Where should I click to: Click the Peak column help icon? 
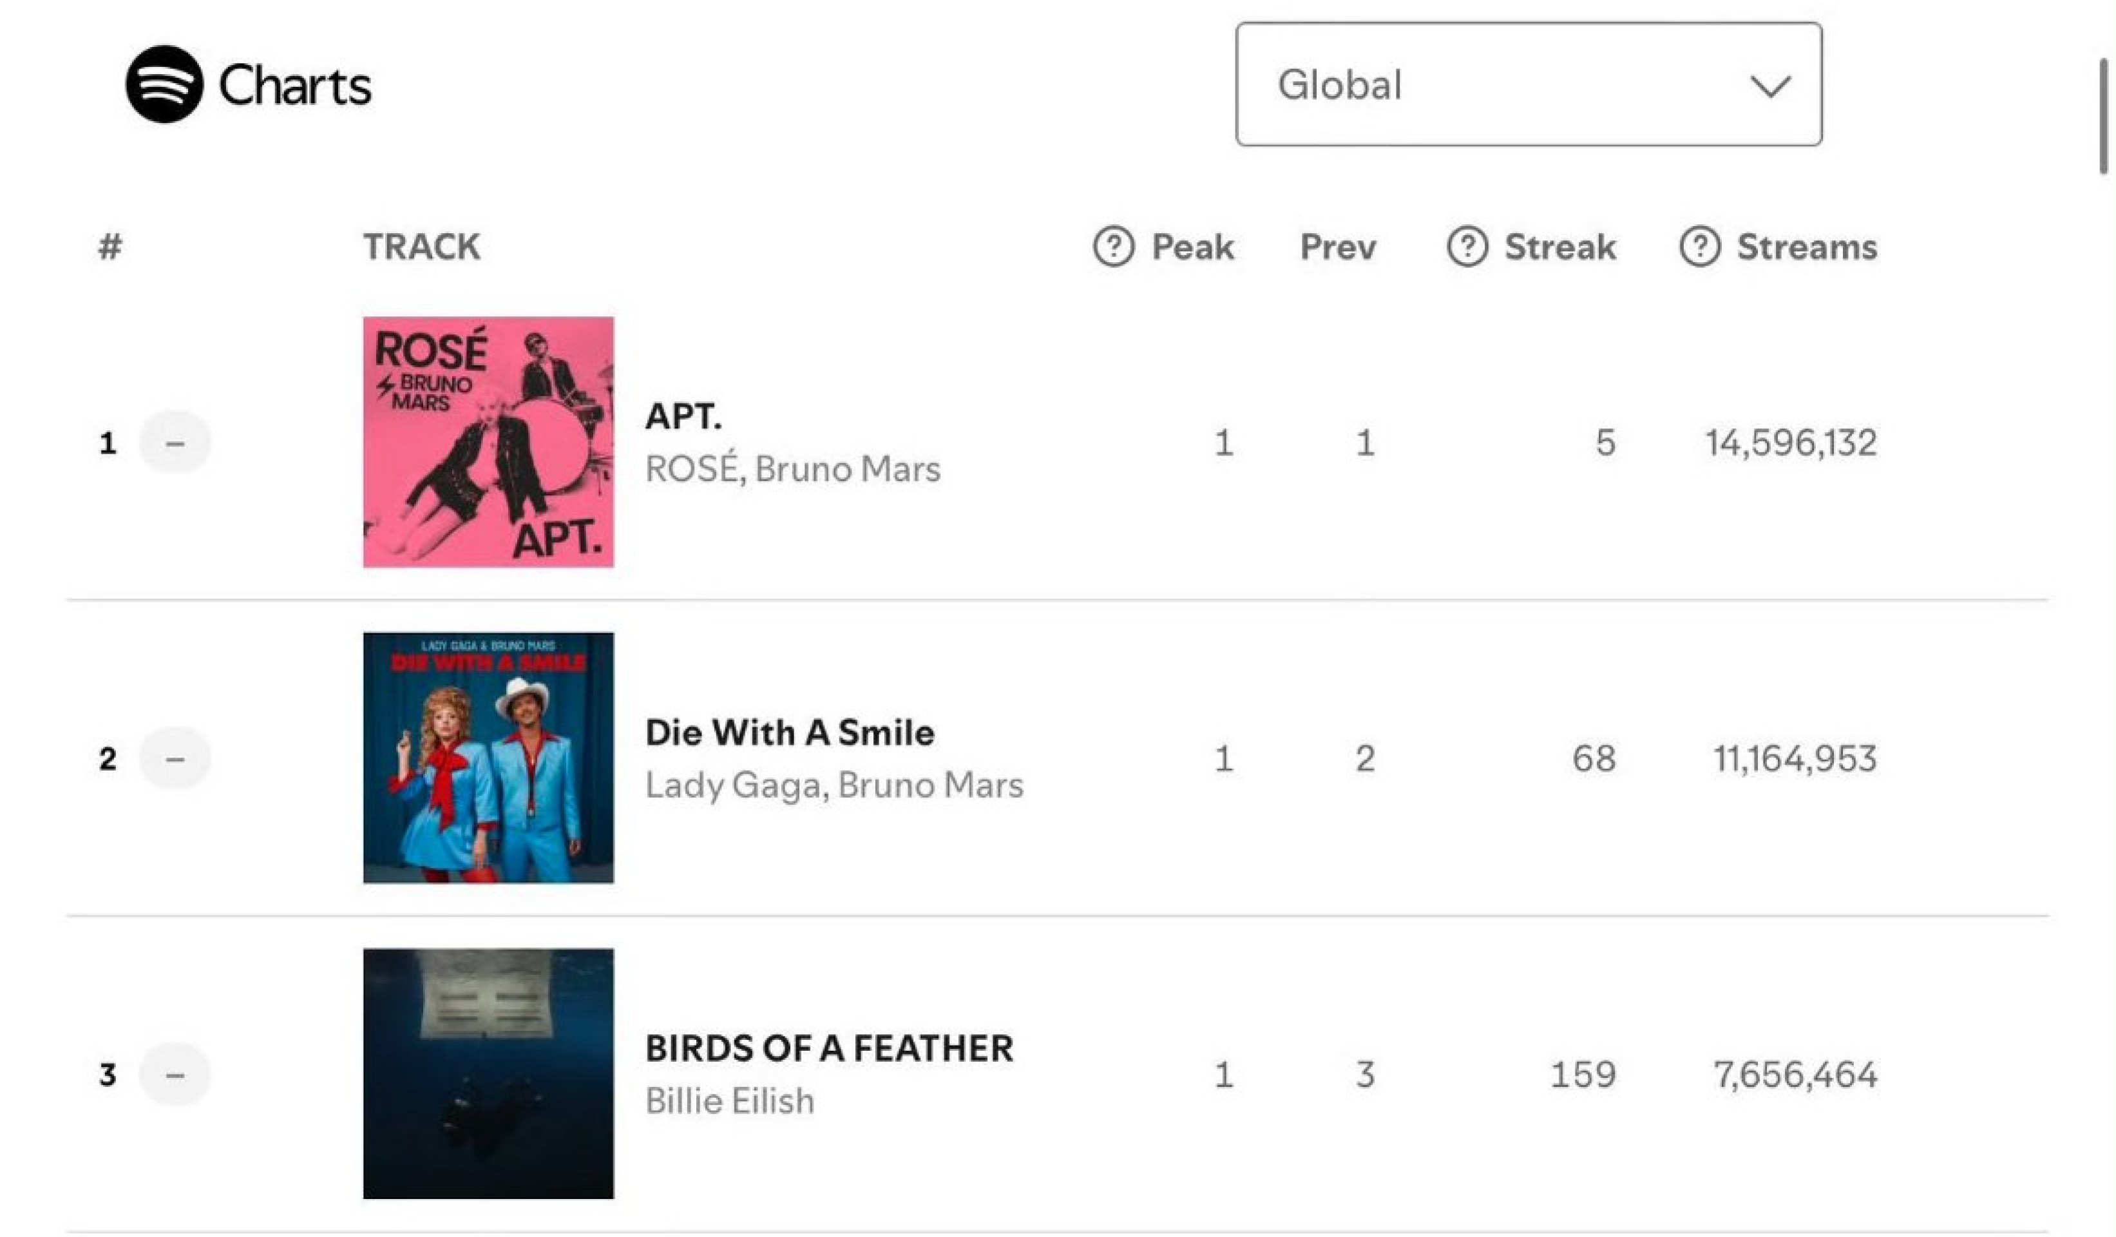point(1114,248)
